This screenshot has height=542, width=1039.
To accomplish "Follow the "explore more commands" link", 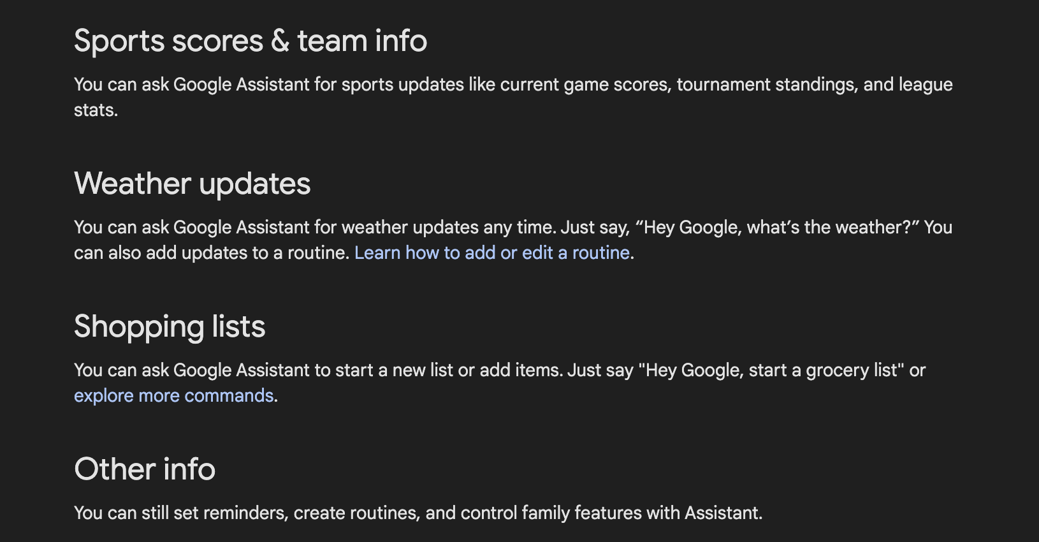I will click(173, 396).
